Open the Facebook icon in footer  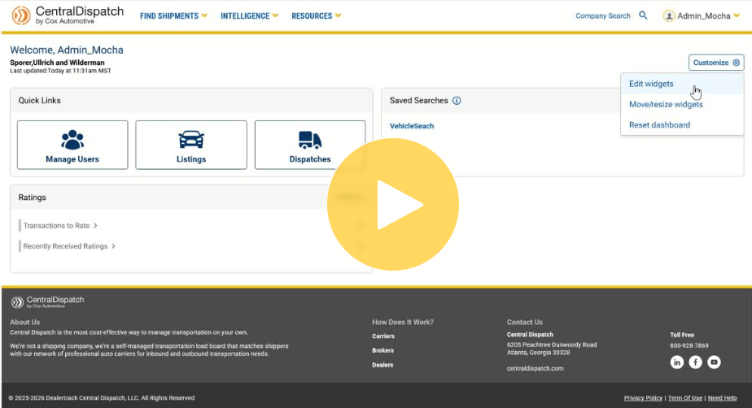tap(695, 362)
